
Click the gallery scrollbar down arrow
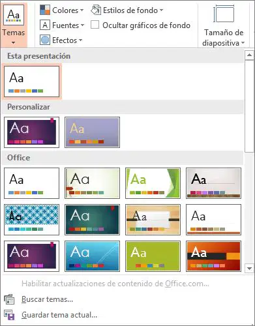click(x=249, y=269)
